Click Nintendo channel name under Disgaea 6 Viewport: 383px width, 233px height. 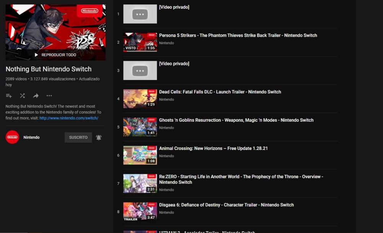(x=166, y=212)
